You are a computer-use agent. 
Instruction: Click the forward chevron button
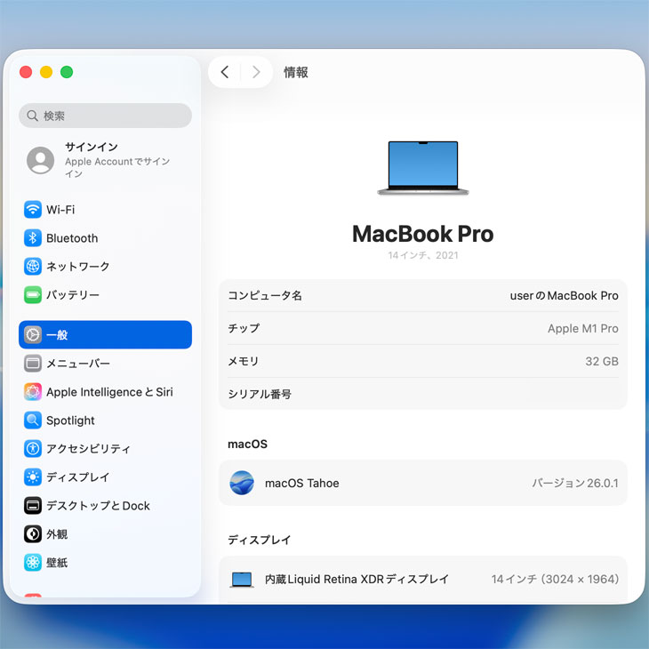pyautogui.click(x=256, y=72)
